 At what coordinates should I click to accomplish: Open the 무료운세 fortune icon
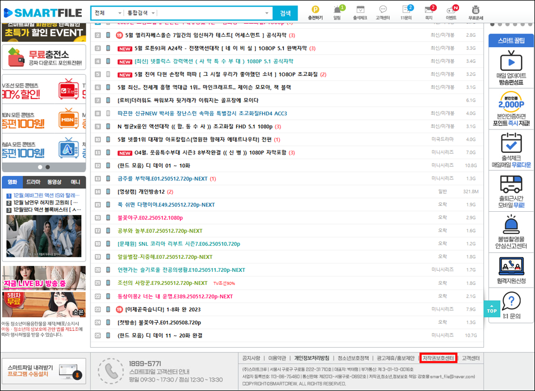coord(475,10)
